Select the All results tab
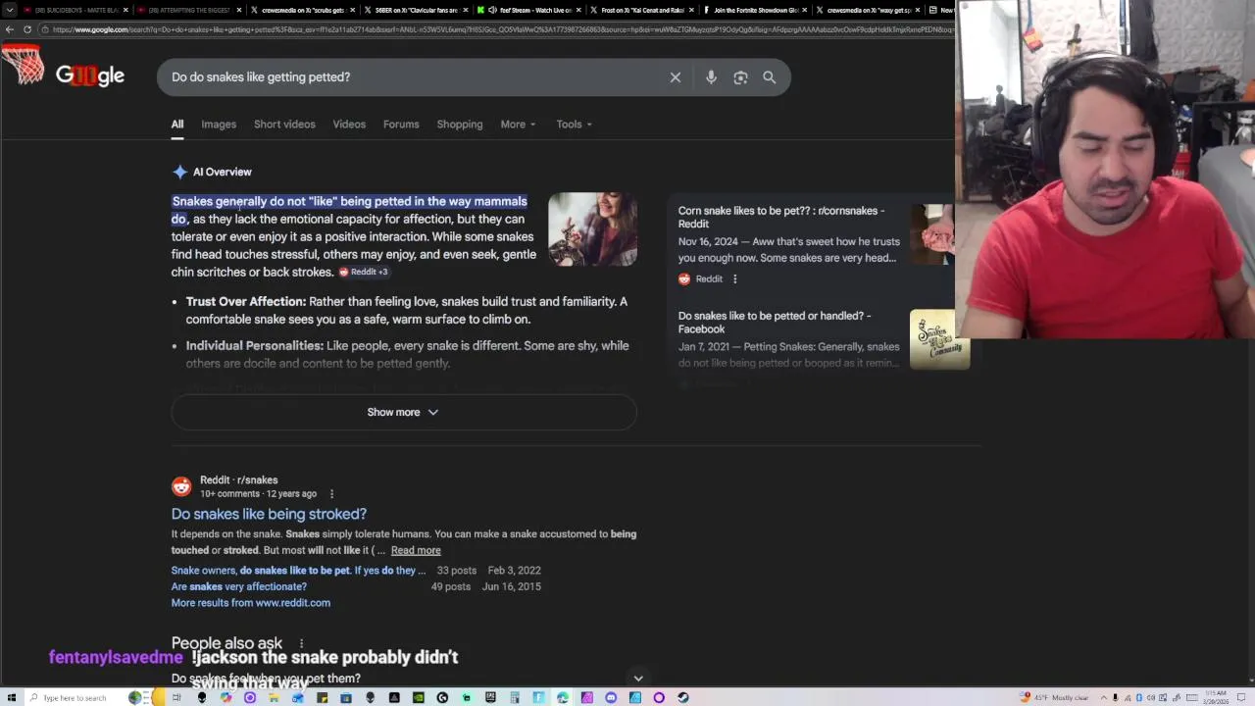Screen dimensions: 1255x706 (x=177, y=125)
